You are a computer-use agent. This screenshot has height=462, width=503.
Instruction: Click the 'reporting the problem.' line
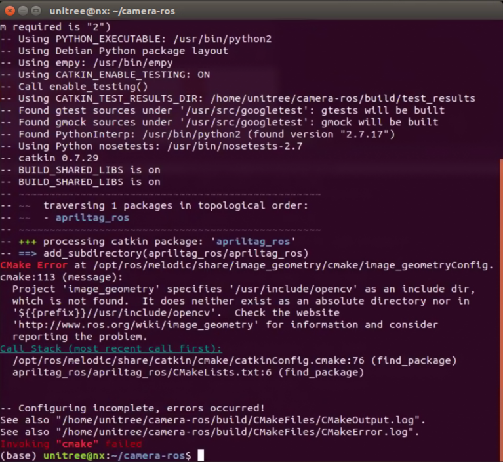(x=80, y=337)
